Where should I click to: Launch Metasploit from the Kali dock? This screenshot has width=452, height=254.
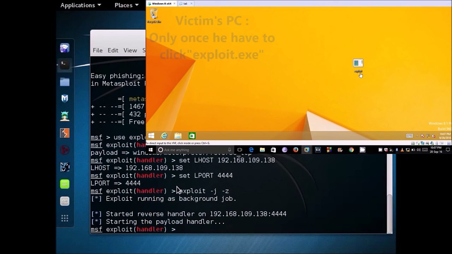pyautogui.click(x=65, y=98)
